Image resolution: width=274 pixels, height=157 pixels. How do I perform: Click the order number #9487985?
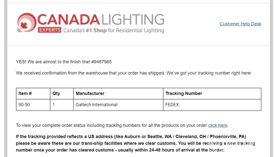pos(102,62)
